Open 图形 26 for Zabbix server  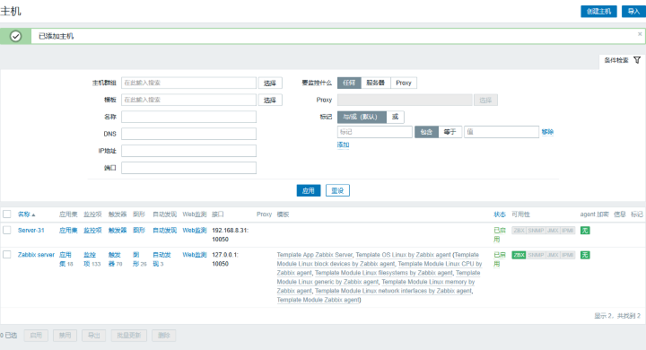tap(136, 259)
